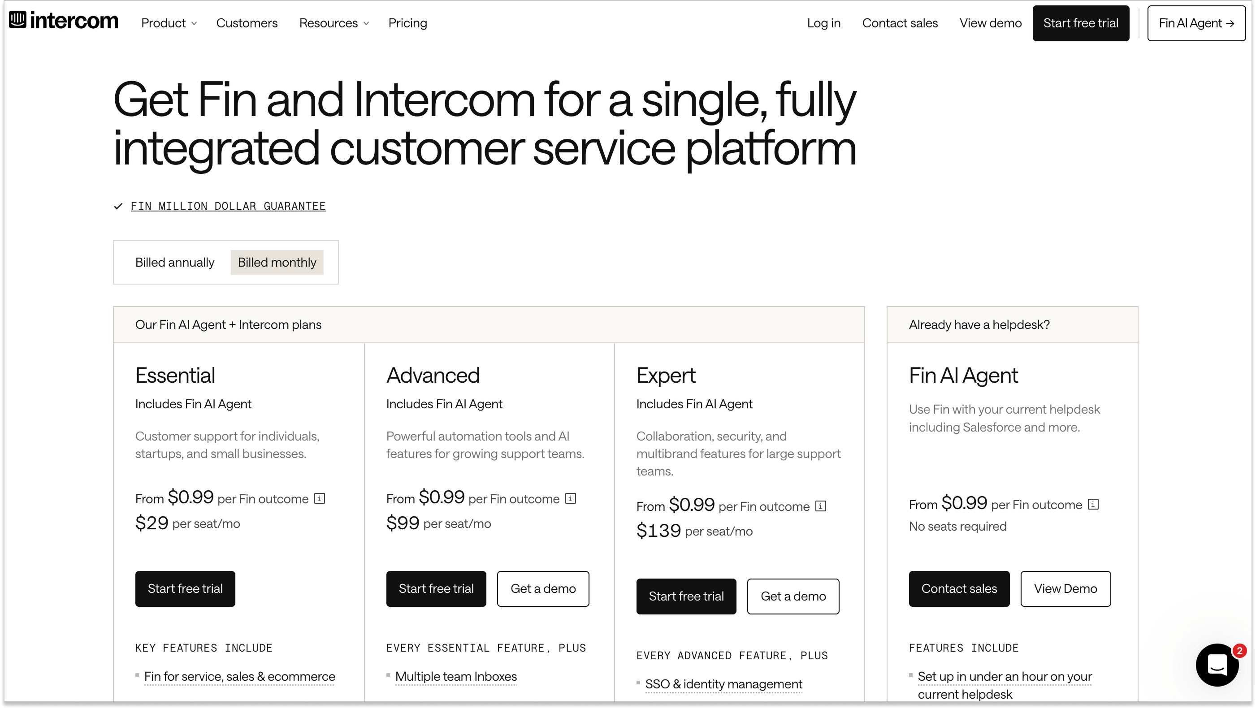Start free trial for Essential plan
This screenshot has width=1256, height=709.
click(185, 588)
